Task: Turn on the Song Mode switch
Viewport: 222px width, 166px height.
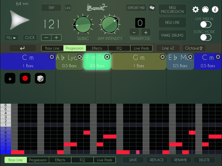Action: click(x=206, y=38)
